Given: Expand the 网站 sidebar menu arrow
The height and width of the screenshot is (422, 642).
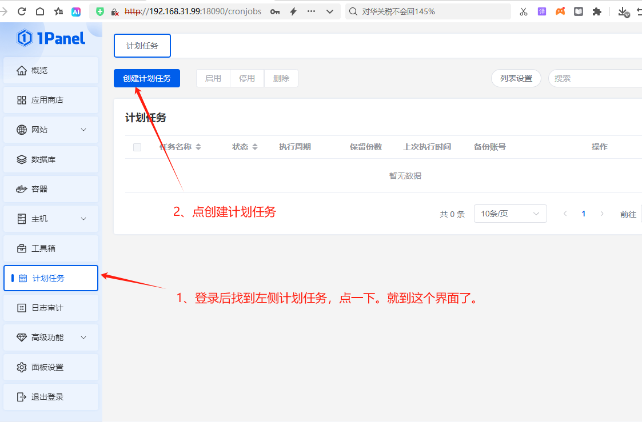Looking at the screenshot, I should [83, 130].
